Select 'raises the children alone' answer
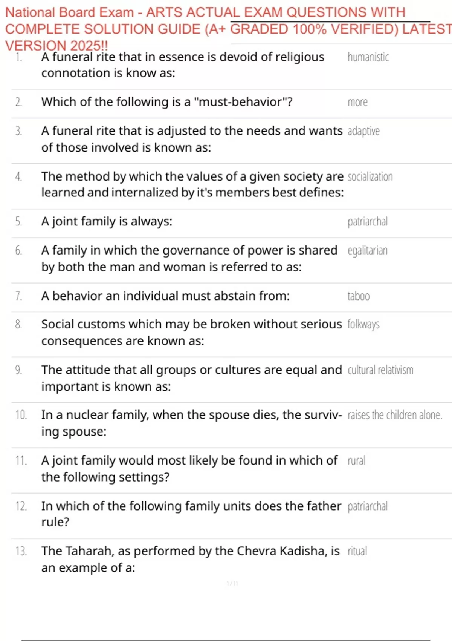Image resolution: width=452 pixels, height=641 pixels. 395,415
